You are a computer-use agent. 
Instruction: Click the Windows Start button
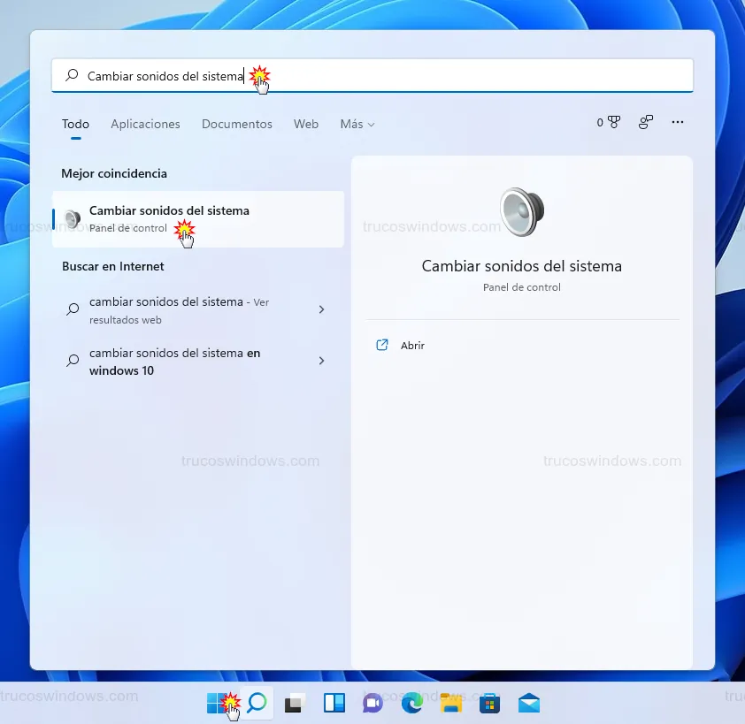coord(218,703)
